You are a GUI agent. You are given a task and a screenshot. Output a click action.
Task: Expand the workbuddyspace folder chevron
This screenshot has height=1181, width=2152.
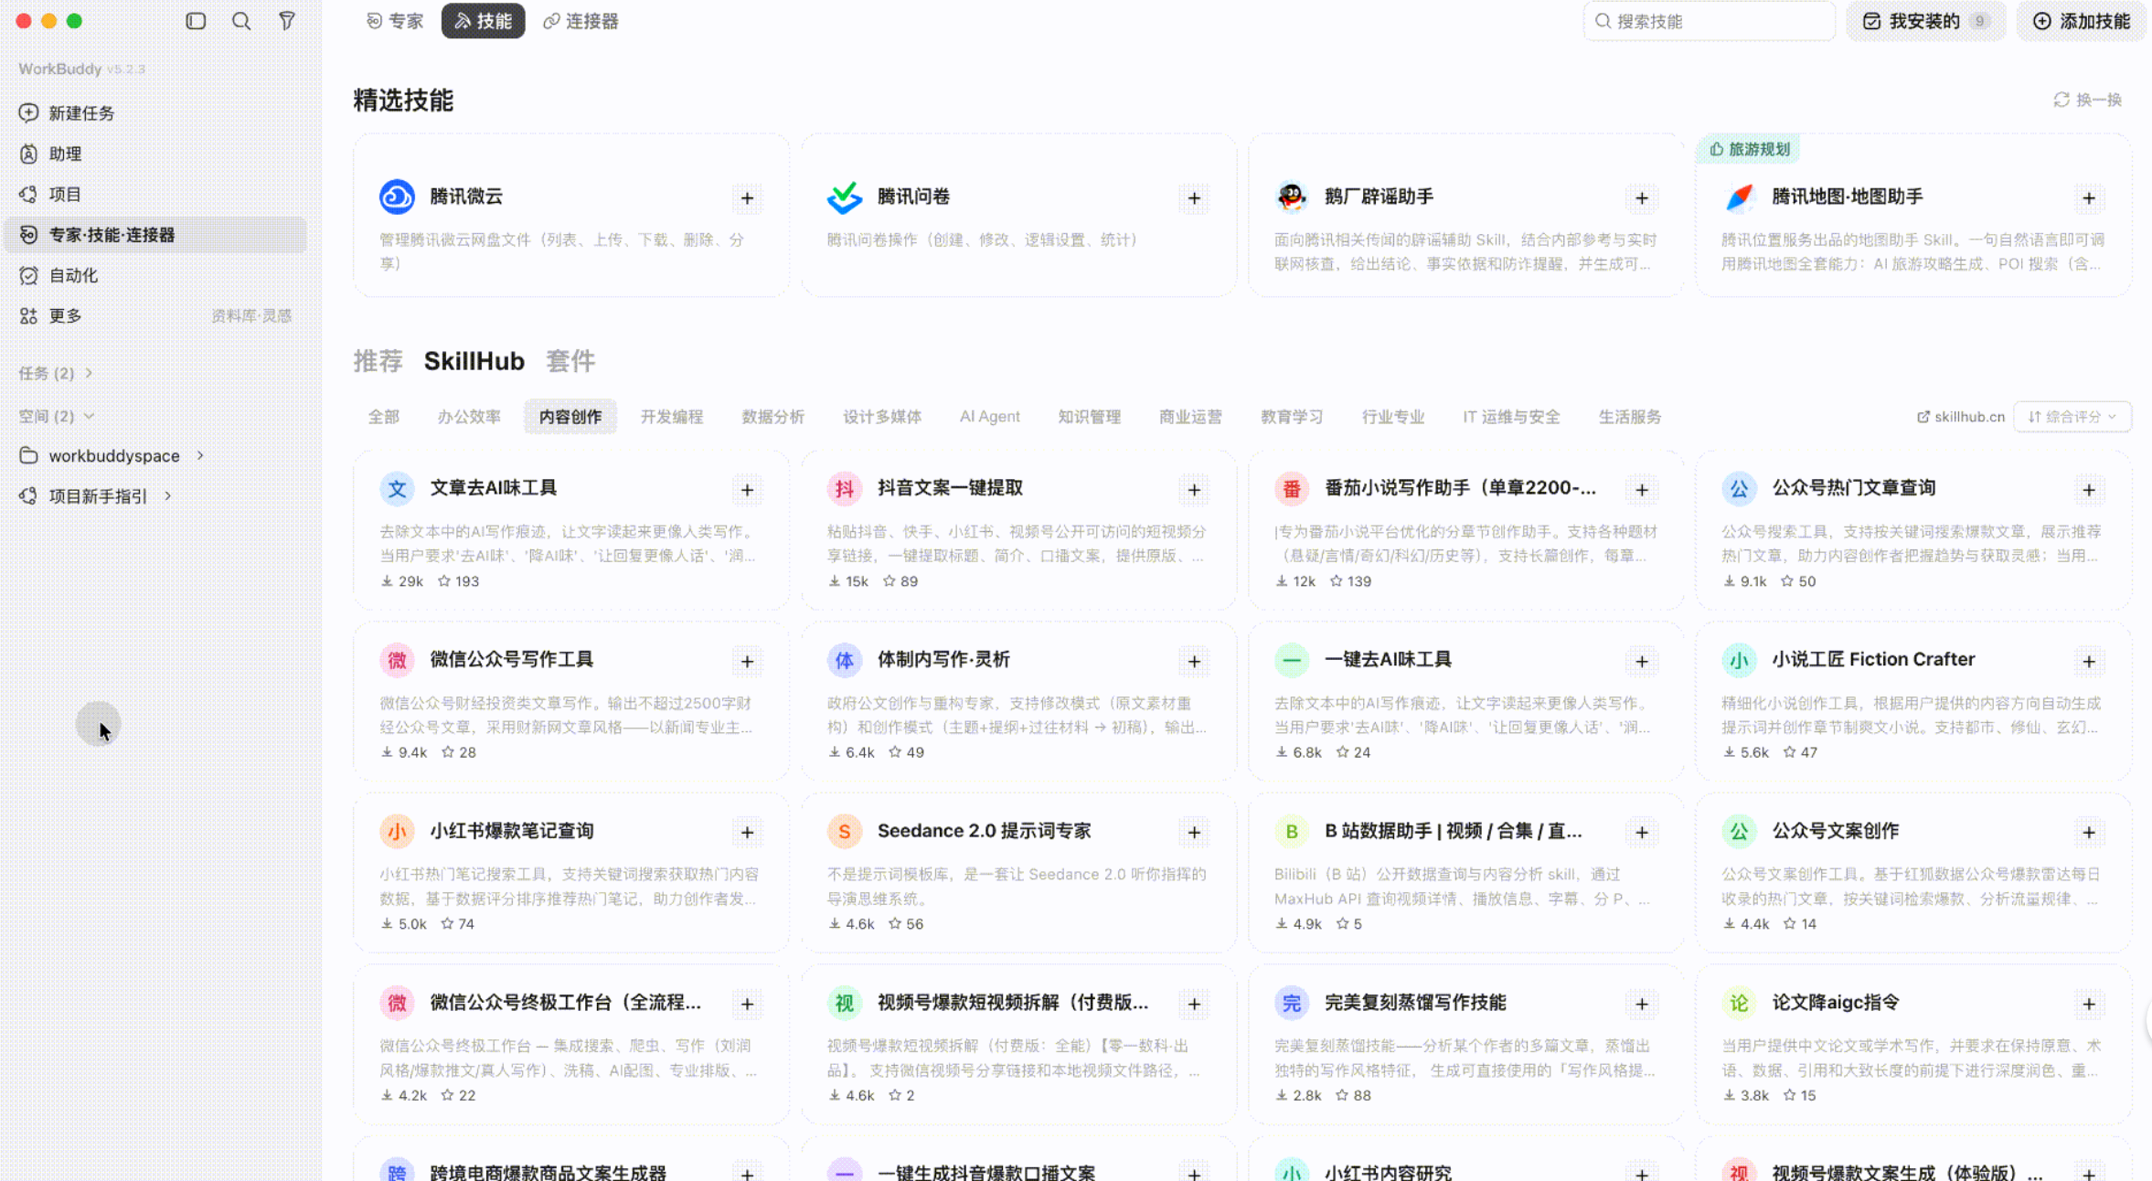click(200, 455)
